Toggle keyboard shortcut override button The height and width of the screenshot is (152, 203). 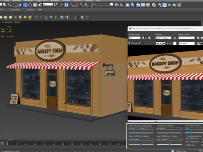pyautogui.click(x=66, y=5)
